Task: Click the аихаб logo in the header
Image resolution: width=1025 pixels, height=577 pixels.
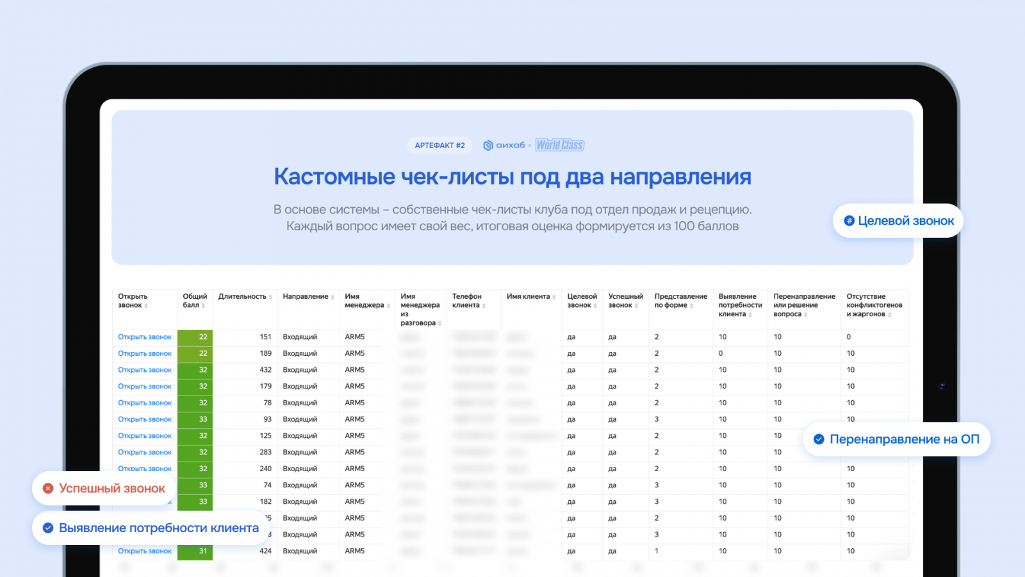Action: coord(504,146)
